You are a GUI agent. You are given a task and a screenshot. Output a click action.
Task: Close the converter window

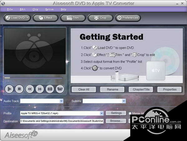point(182,3)
